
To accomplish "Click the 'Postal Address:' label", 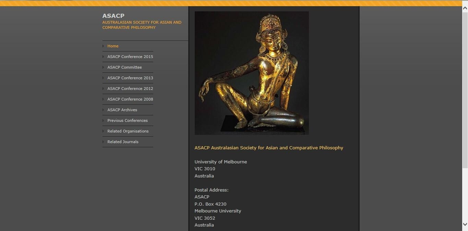I will (x=212, y=190).
